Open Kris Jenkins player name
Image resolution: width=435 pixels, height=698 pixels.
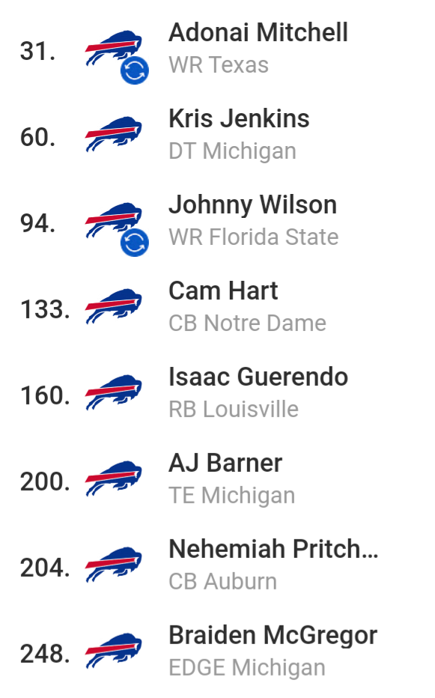(x=239, y=119)
